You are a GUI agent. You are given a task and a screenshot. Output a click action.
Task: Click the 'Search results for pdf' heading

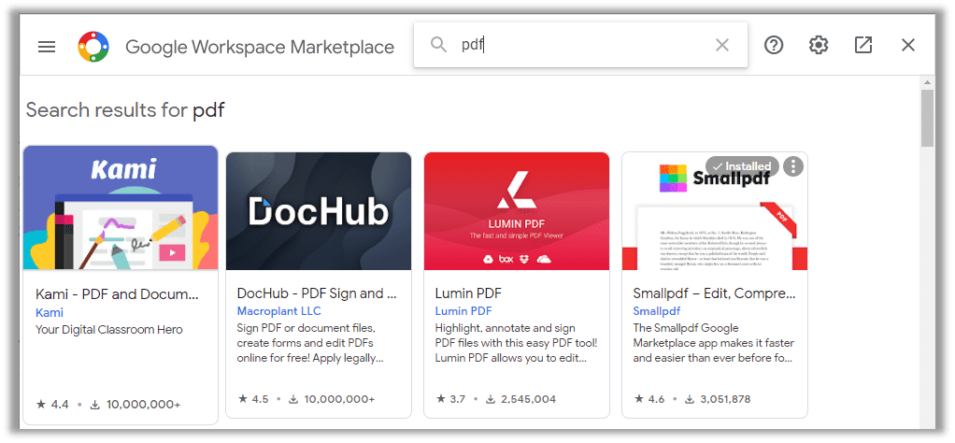pyautogui.click(x=125, y=110)
